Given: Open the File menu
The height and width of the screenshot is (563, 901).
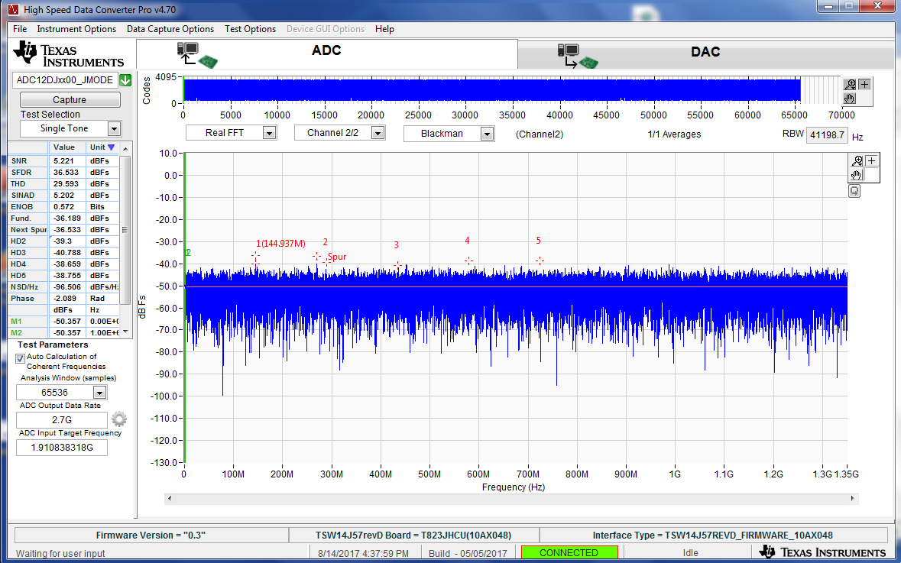Looking at the screenshot, I should 20,29.
